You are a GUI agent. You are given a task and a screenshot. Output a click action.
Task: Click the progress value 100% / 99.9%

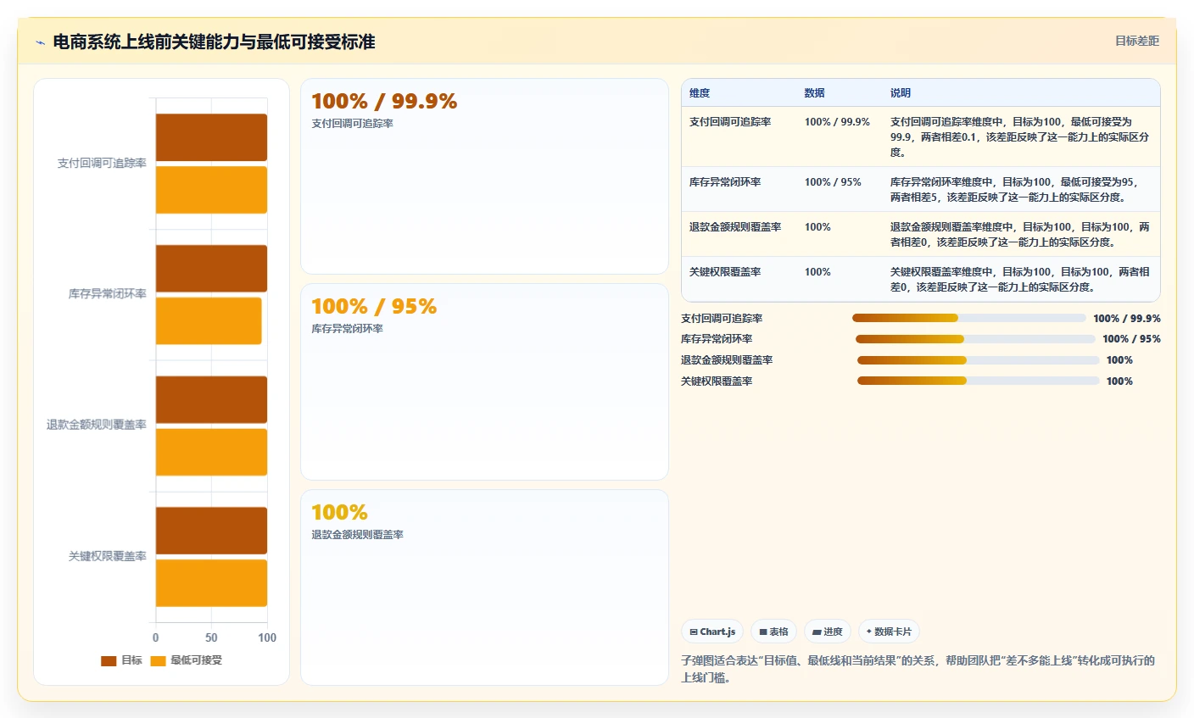[x=1127, y=319]
